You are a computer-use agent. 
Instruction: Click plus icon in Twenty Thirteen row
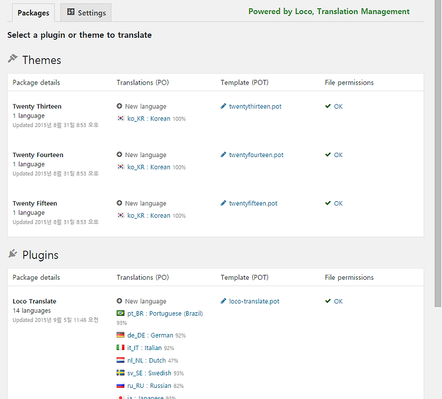pos(119,106)
